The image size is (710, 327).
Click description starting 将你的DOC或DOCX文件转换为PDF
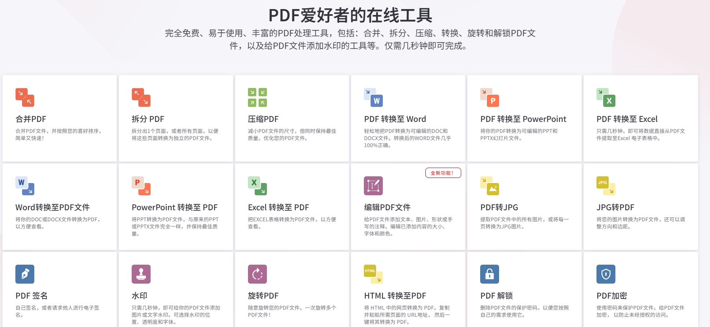click(59, 223)
